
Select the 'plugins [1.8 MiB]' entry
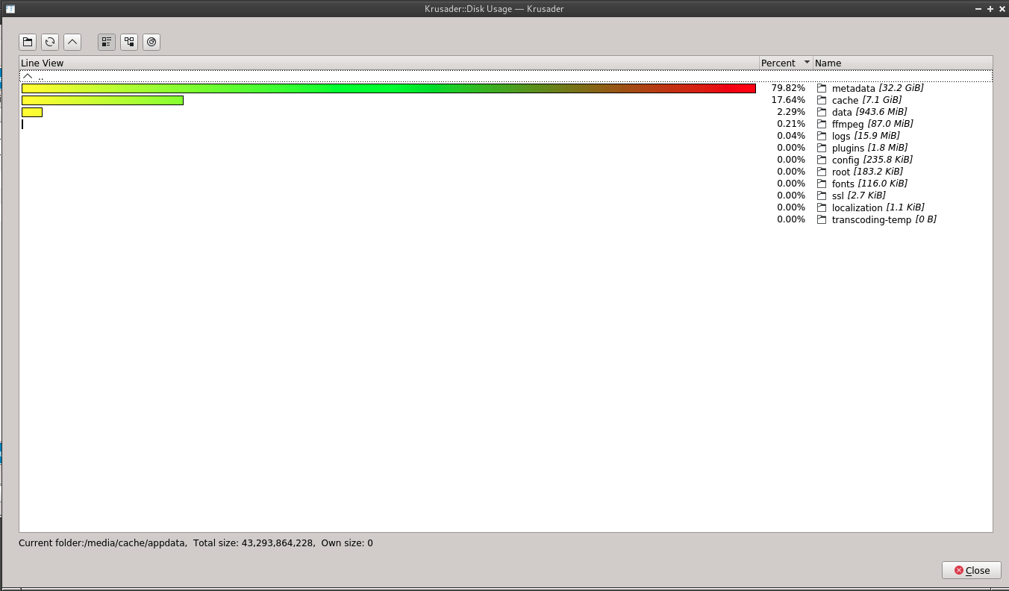pyautogui.click(x=869, y=148)
